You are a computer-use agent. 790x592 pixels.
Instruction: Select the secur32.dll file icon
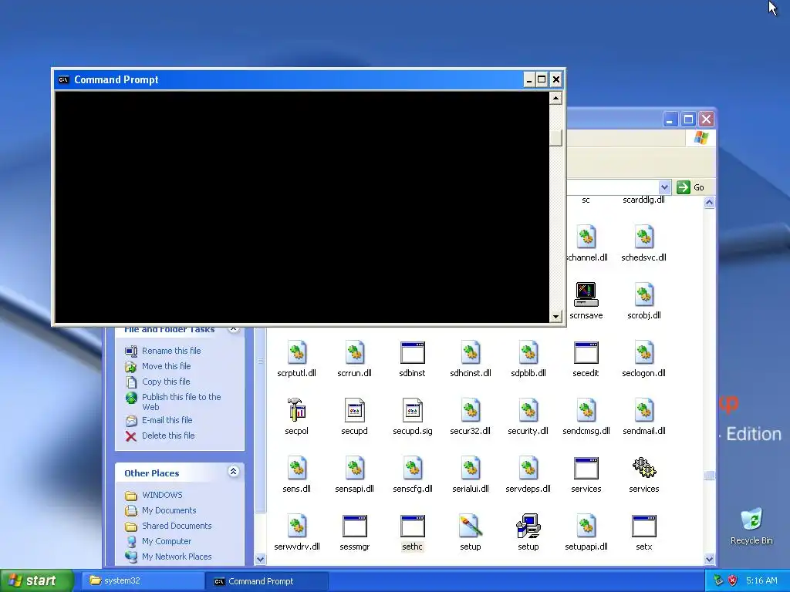(470, 410)
